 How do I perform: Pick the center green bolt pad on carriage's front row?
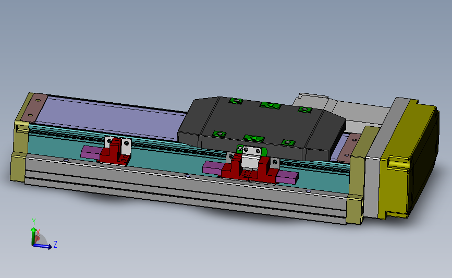tap(254, 138)
